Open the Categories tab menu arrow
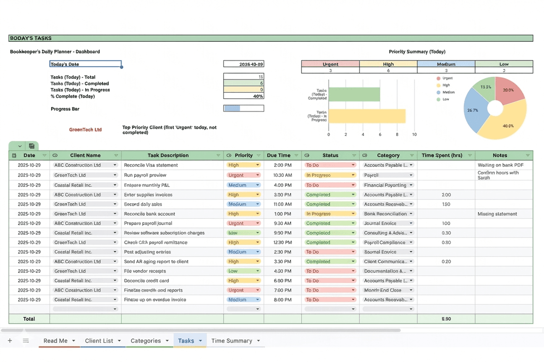The width and height of the screenshot is (544, 362). (167, 341)
